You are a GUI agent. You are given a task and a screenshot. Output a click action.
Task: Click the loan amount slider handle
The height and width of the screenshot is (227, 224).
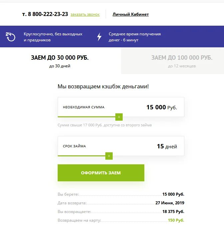click(119, 117)
